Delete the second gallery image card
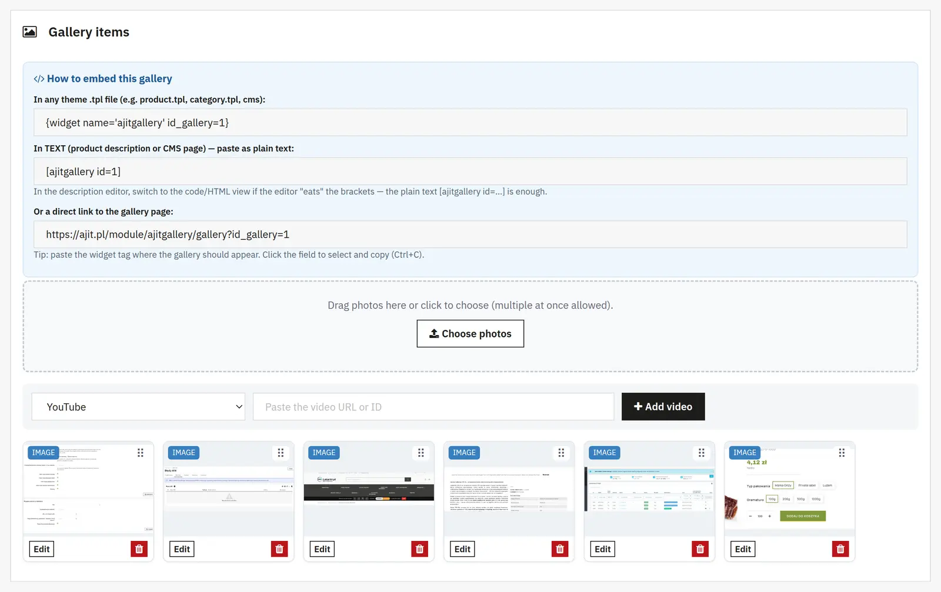This screenshot has width=941, height=592. point(279,549)
